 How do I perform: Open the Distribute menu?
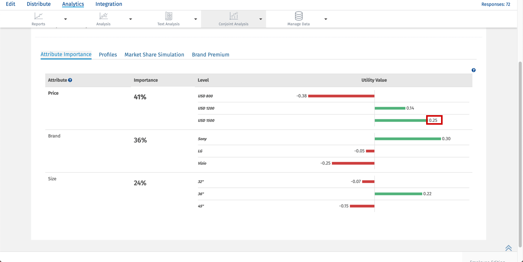pos(39,4)
